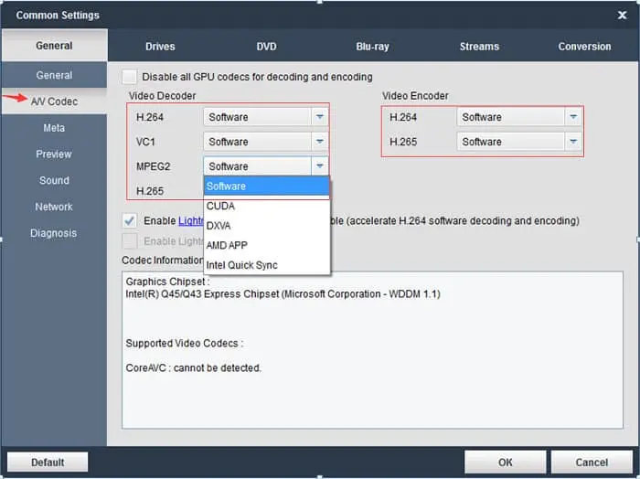Open the H.264 video decoder dropdown
Screen dimensions: 640x479
(x=319, y=117)
